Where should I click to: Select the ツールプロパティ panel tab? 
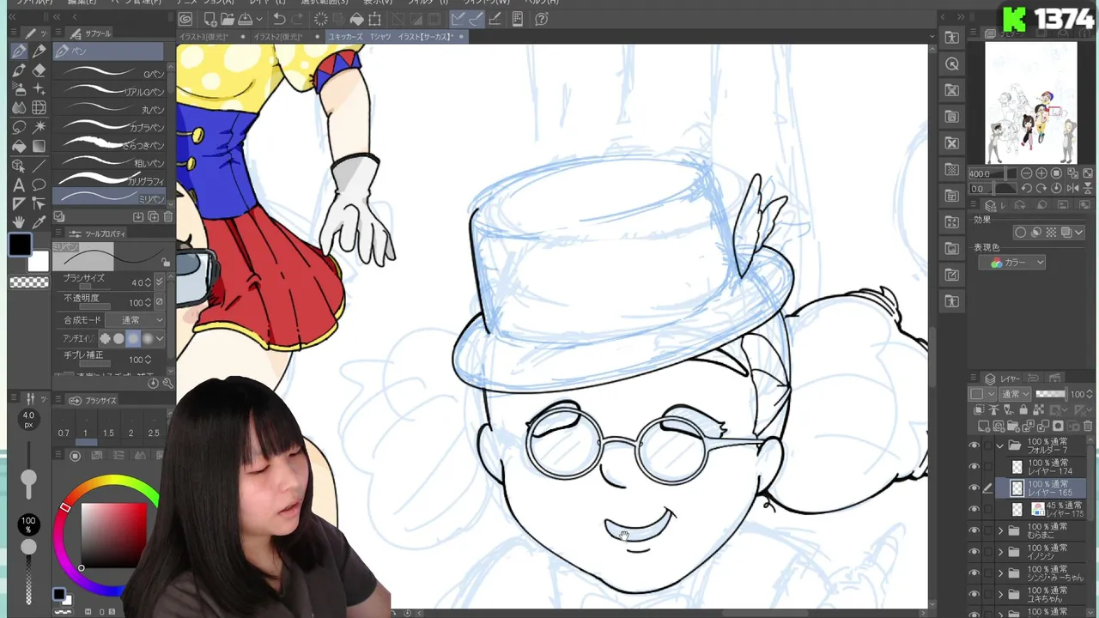[x=99, y=233]
